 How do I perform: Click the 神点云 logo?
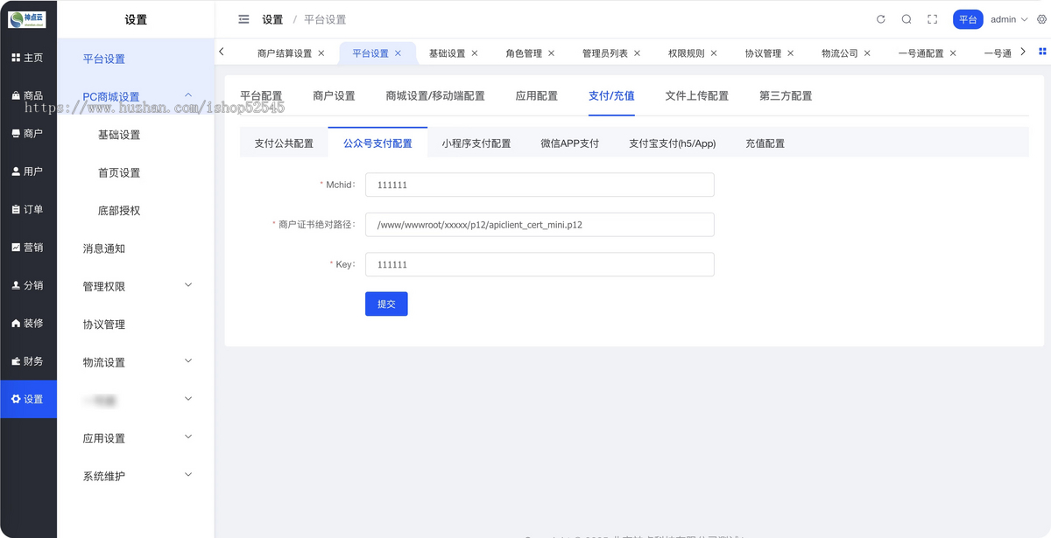click(x=28, y=19)
